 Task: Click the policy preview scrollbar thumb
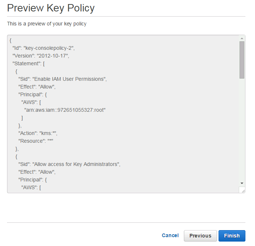(242, 60)
